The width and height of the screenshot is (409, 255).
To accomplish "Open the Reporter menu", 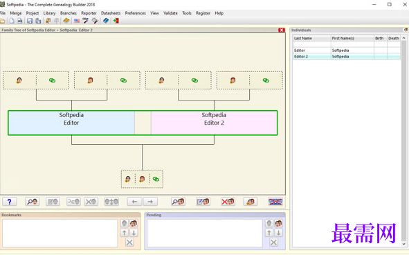I will coord(89,13).
